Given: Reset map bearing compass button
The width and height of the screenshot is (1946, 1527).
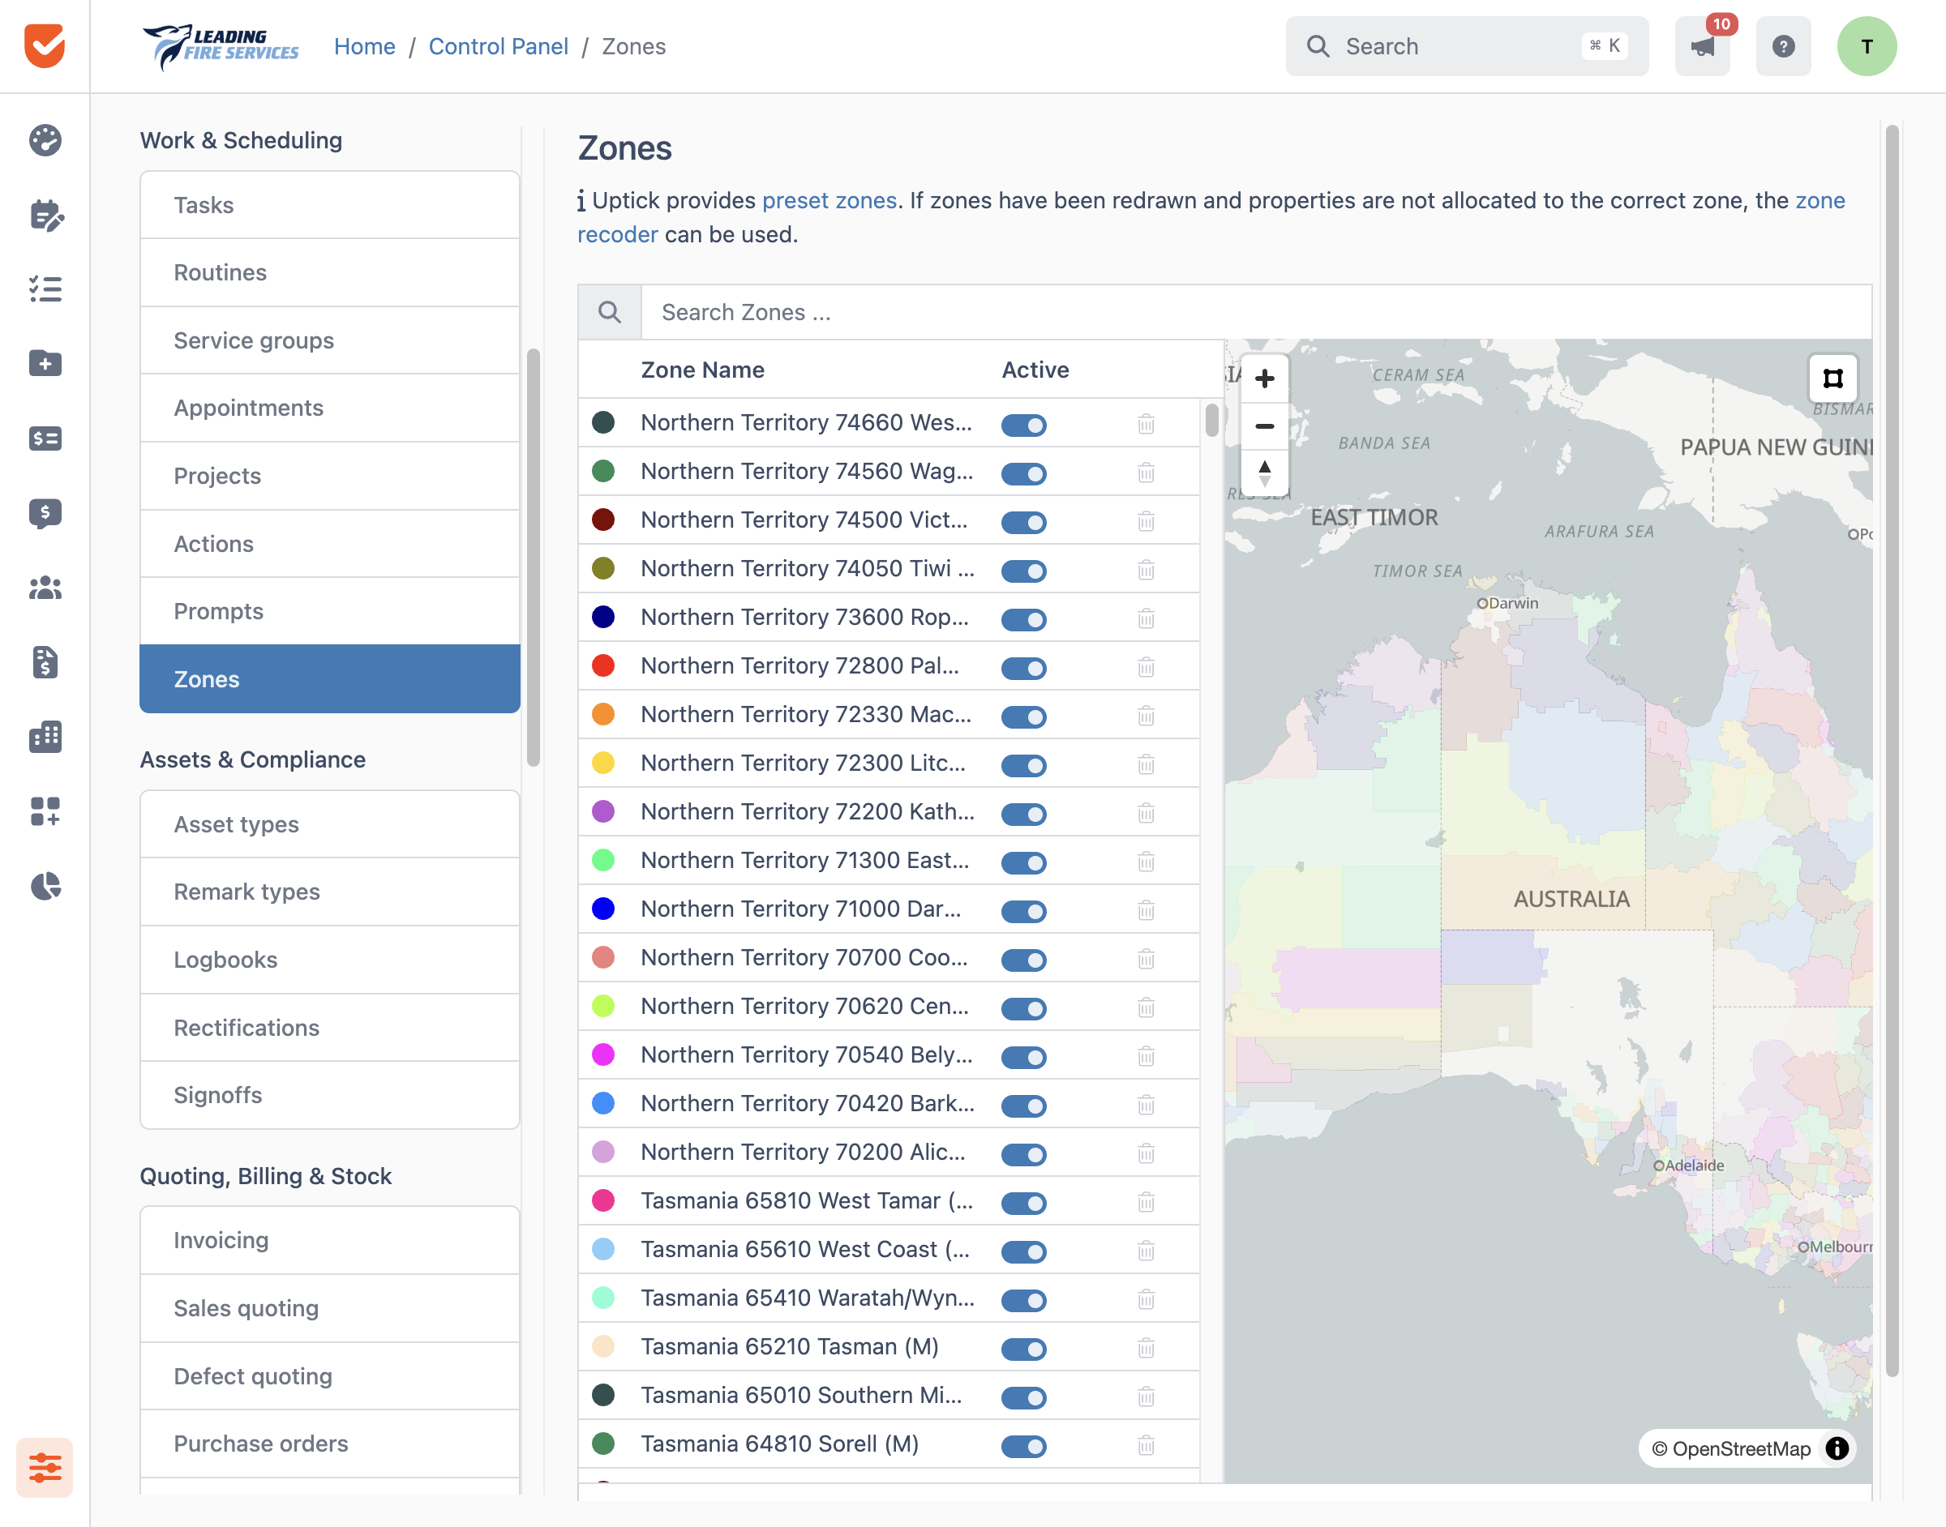Looking at the screenshot, I should coord(1265,473).
